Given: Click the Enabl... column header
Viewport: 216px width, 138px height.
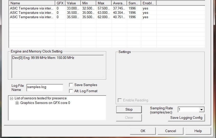Looking at the screenshot, I should pos(149,3).
